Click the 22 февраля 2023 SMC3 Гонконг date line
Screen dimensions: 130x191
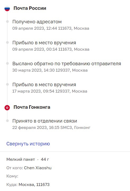(51, 128)
